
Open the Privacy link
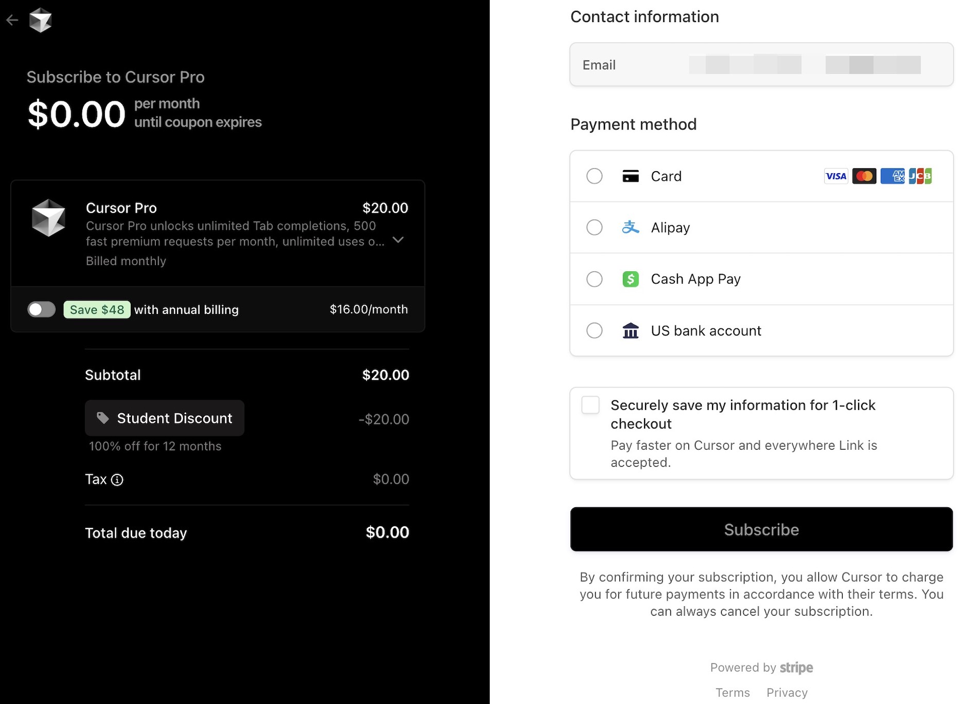click(x=787, y=693)
